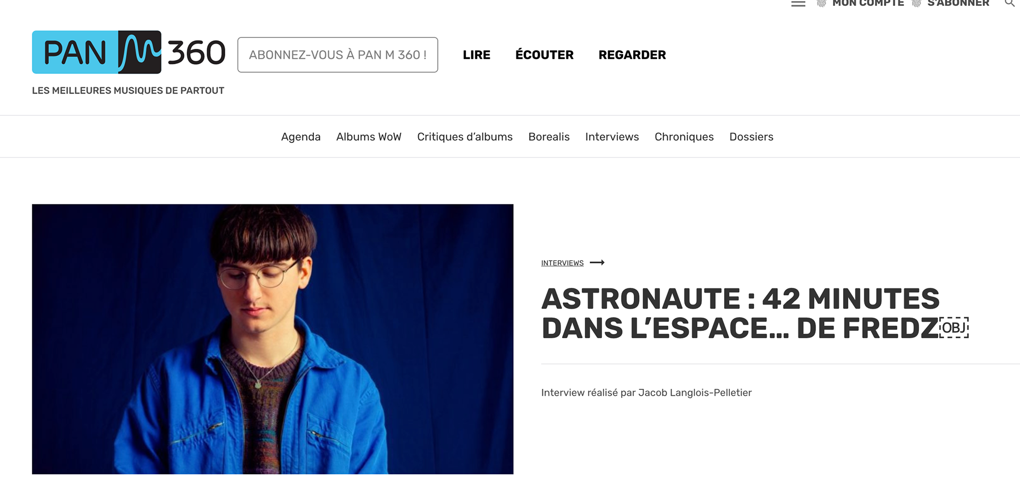Select Chroniques in the navigation bar

(684, 137)
